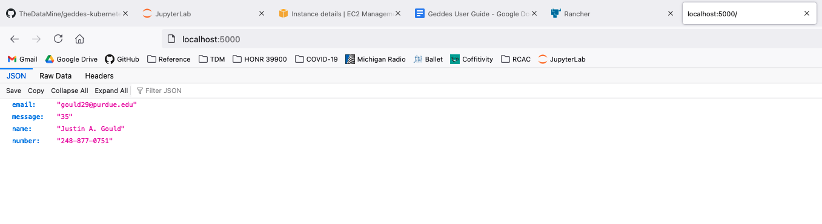Screen dimensions: 822x224
Task: Click the browser back arrow
Action: pyautogui.click(x=15, y=39)
